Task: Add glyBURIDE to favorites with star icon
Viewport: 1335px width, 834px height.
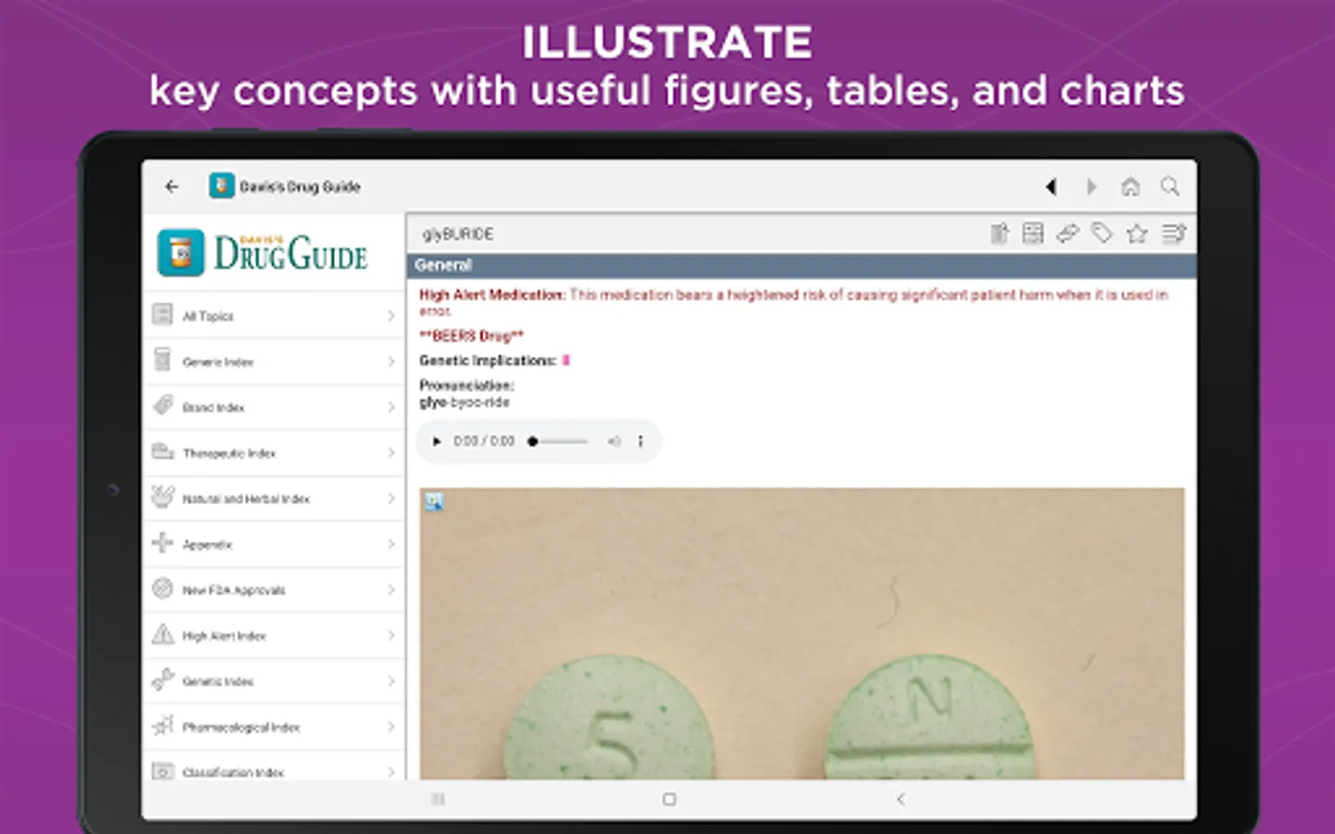Action: click(1137, 234)
